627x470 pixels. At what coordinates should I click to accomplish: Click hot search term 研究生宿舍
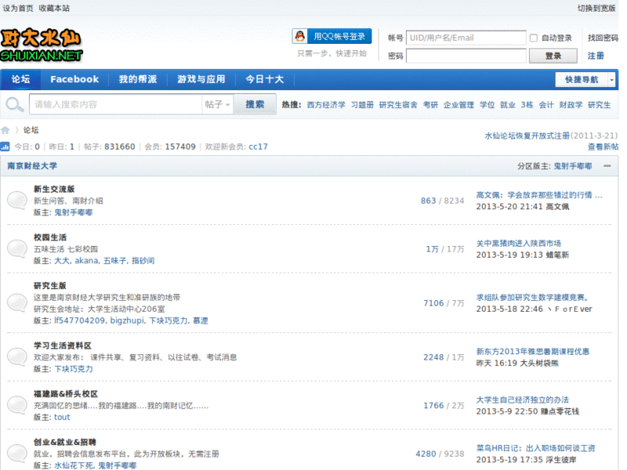tap(398, 105)
